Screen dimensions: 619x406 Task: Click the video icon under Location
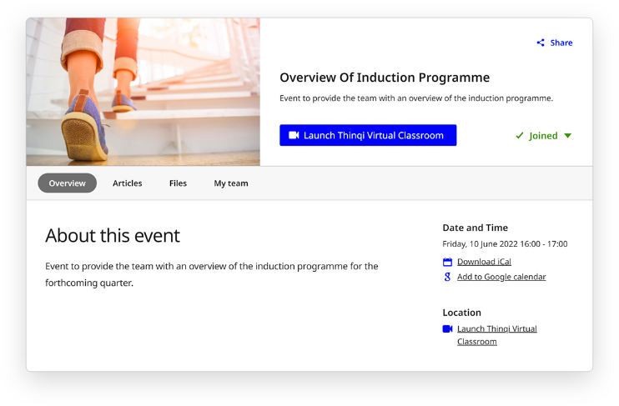(x=447, y=328)
